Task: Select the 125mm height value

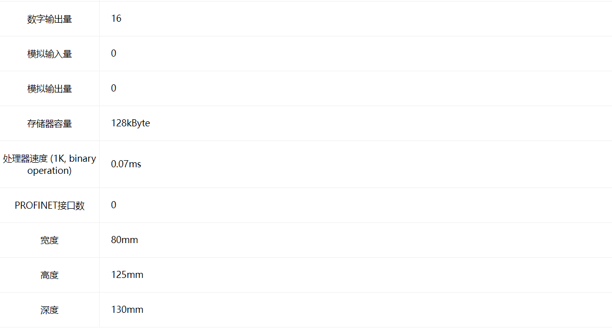Action: 127,275
